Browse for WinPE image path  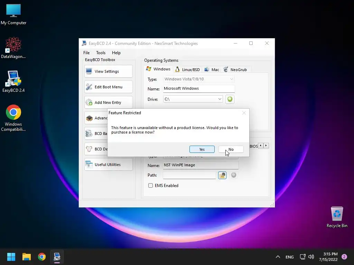pos(222,175)
